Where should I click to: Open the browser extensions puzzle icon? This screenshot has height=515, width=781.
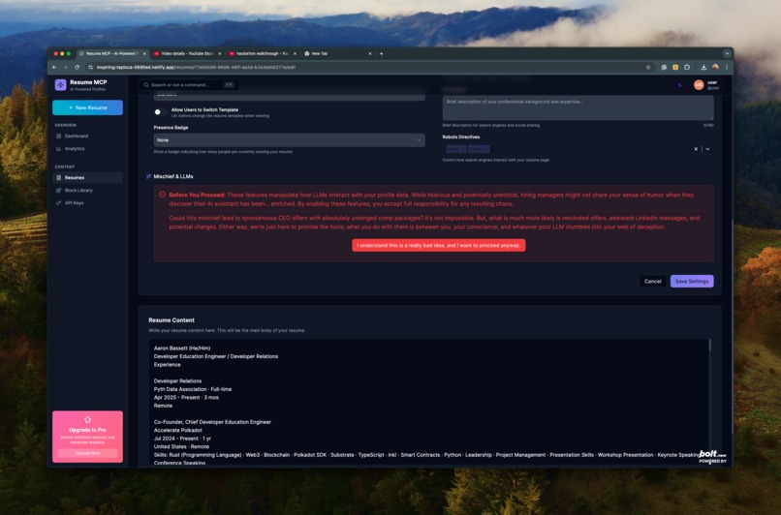tap(687, 67)
